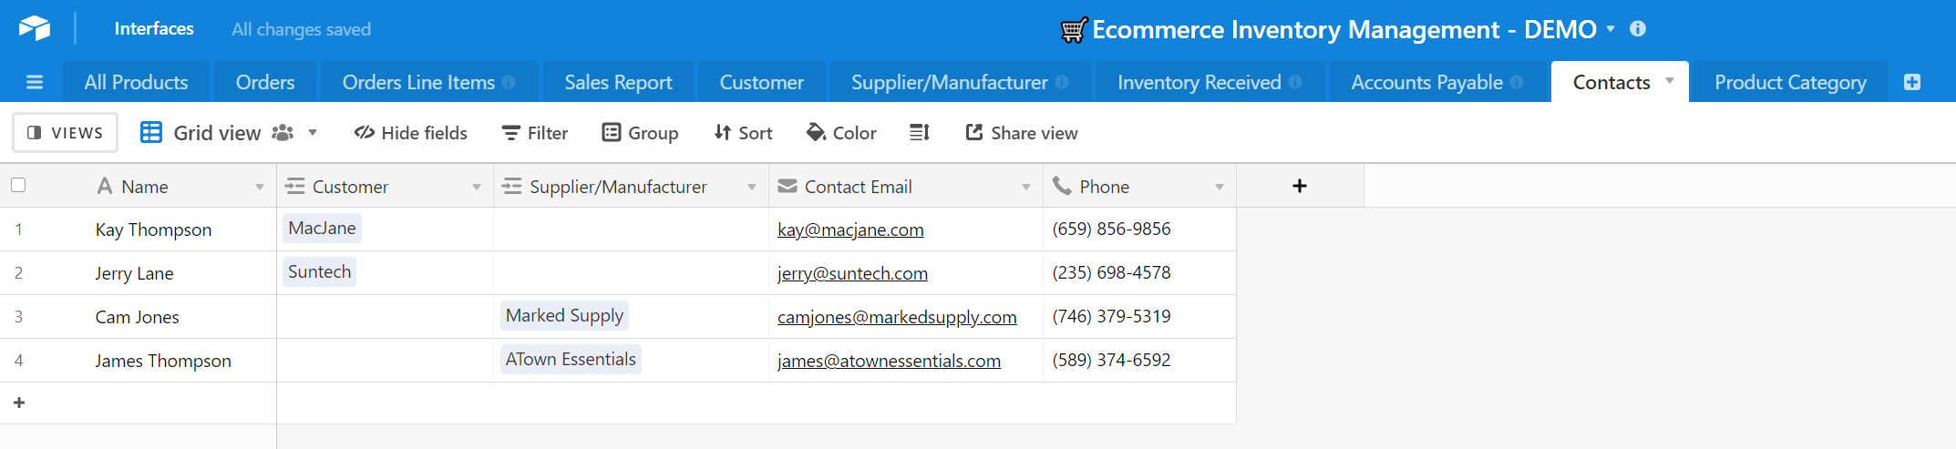Add a new field with plus icon

click(x=1300, y=186)
